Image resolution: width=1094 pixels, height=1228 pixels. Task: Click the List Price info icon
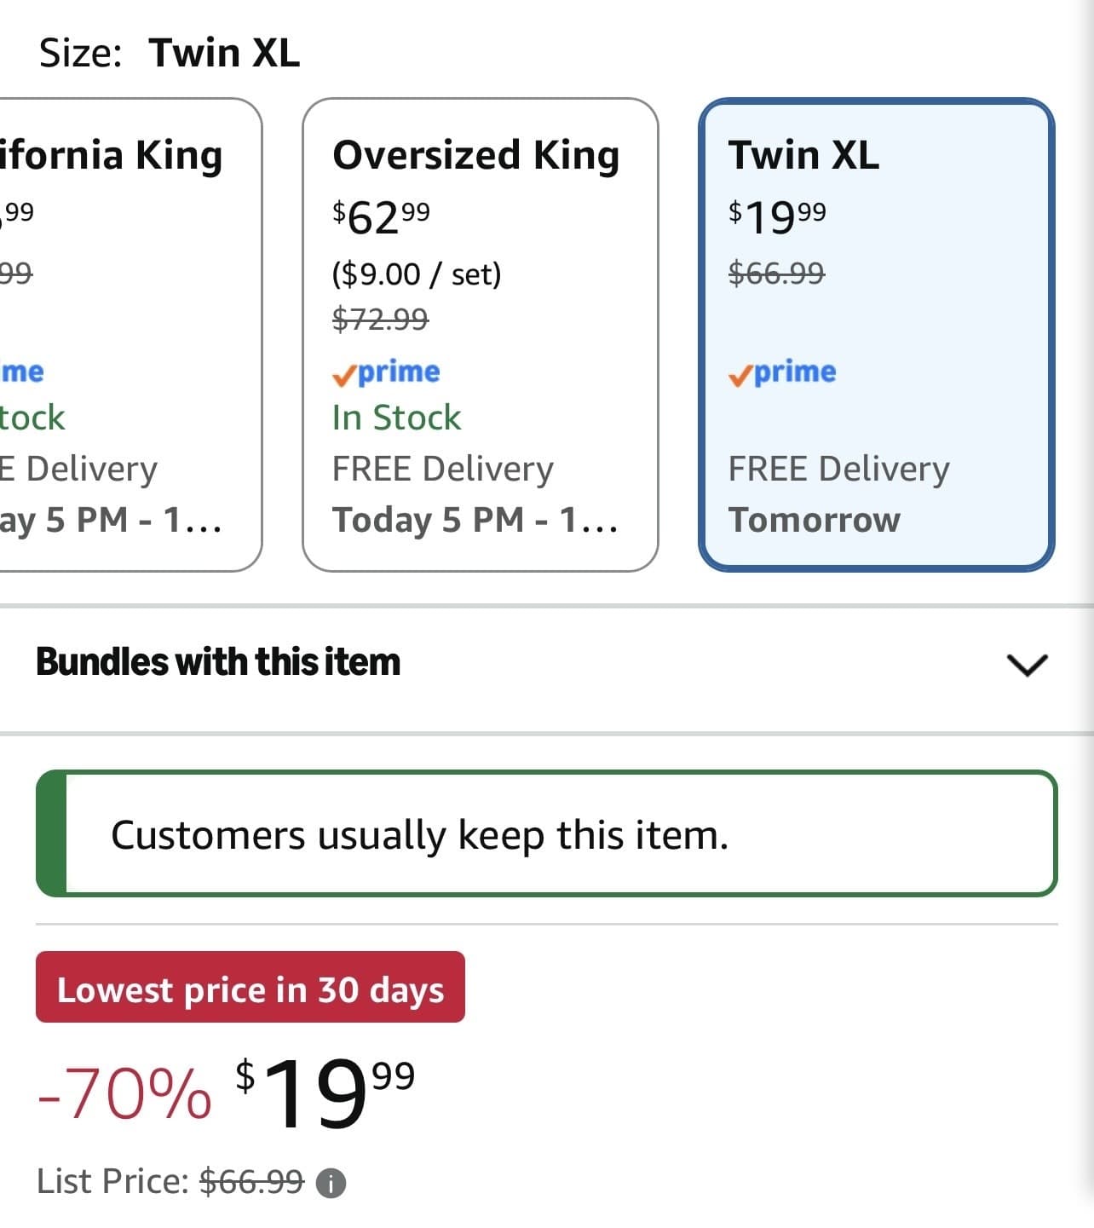[331, 1183]
